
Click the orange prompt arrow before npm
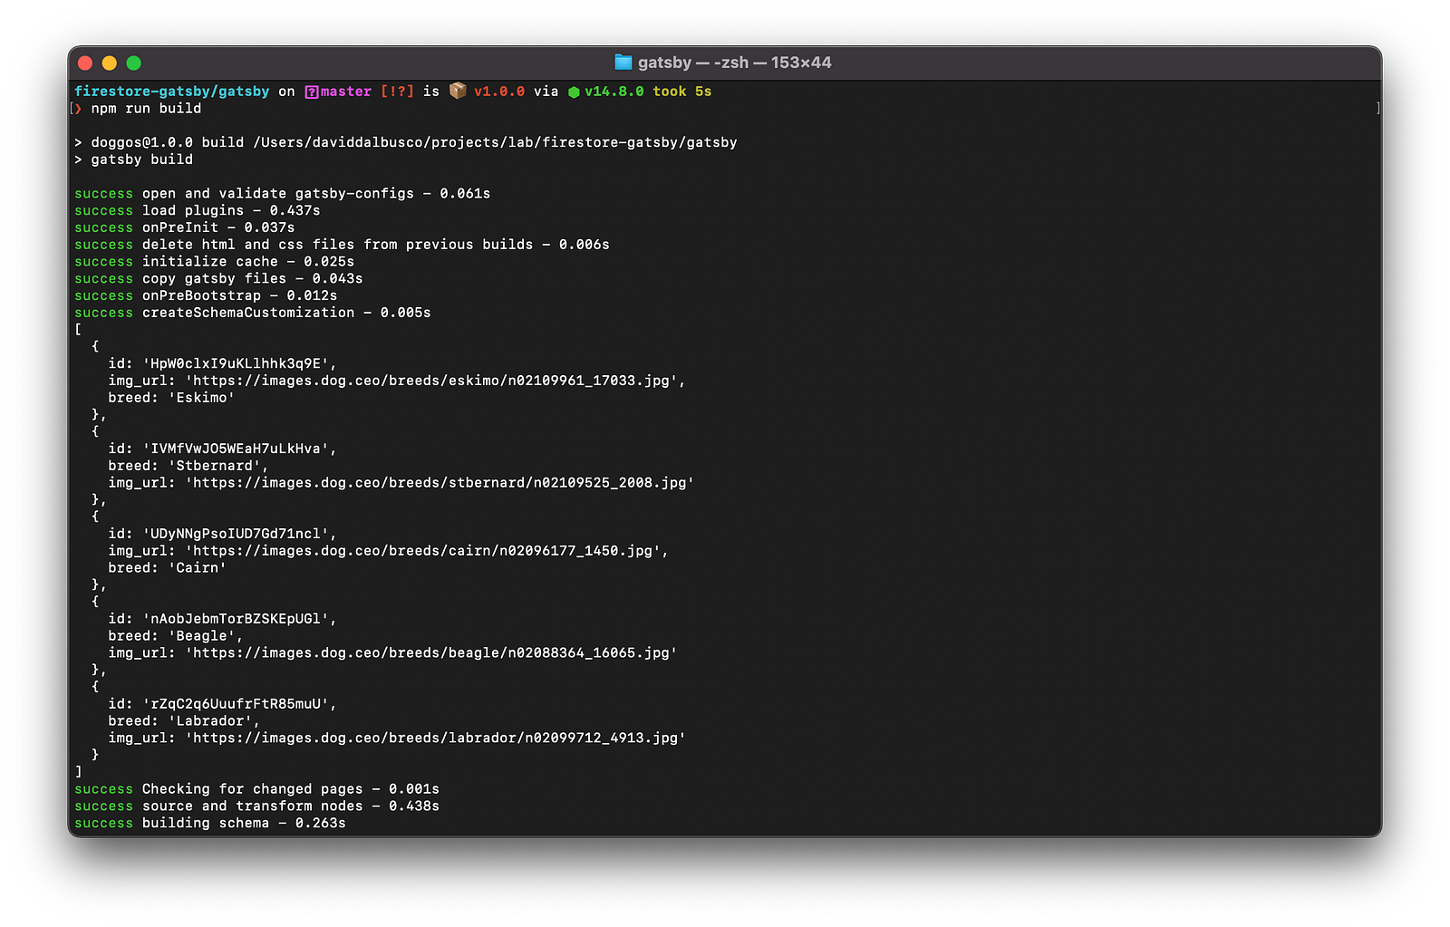78,109
